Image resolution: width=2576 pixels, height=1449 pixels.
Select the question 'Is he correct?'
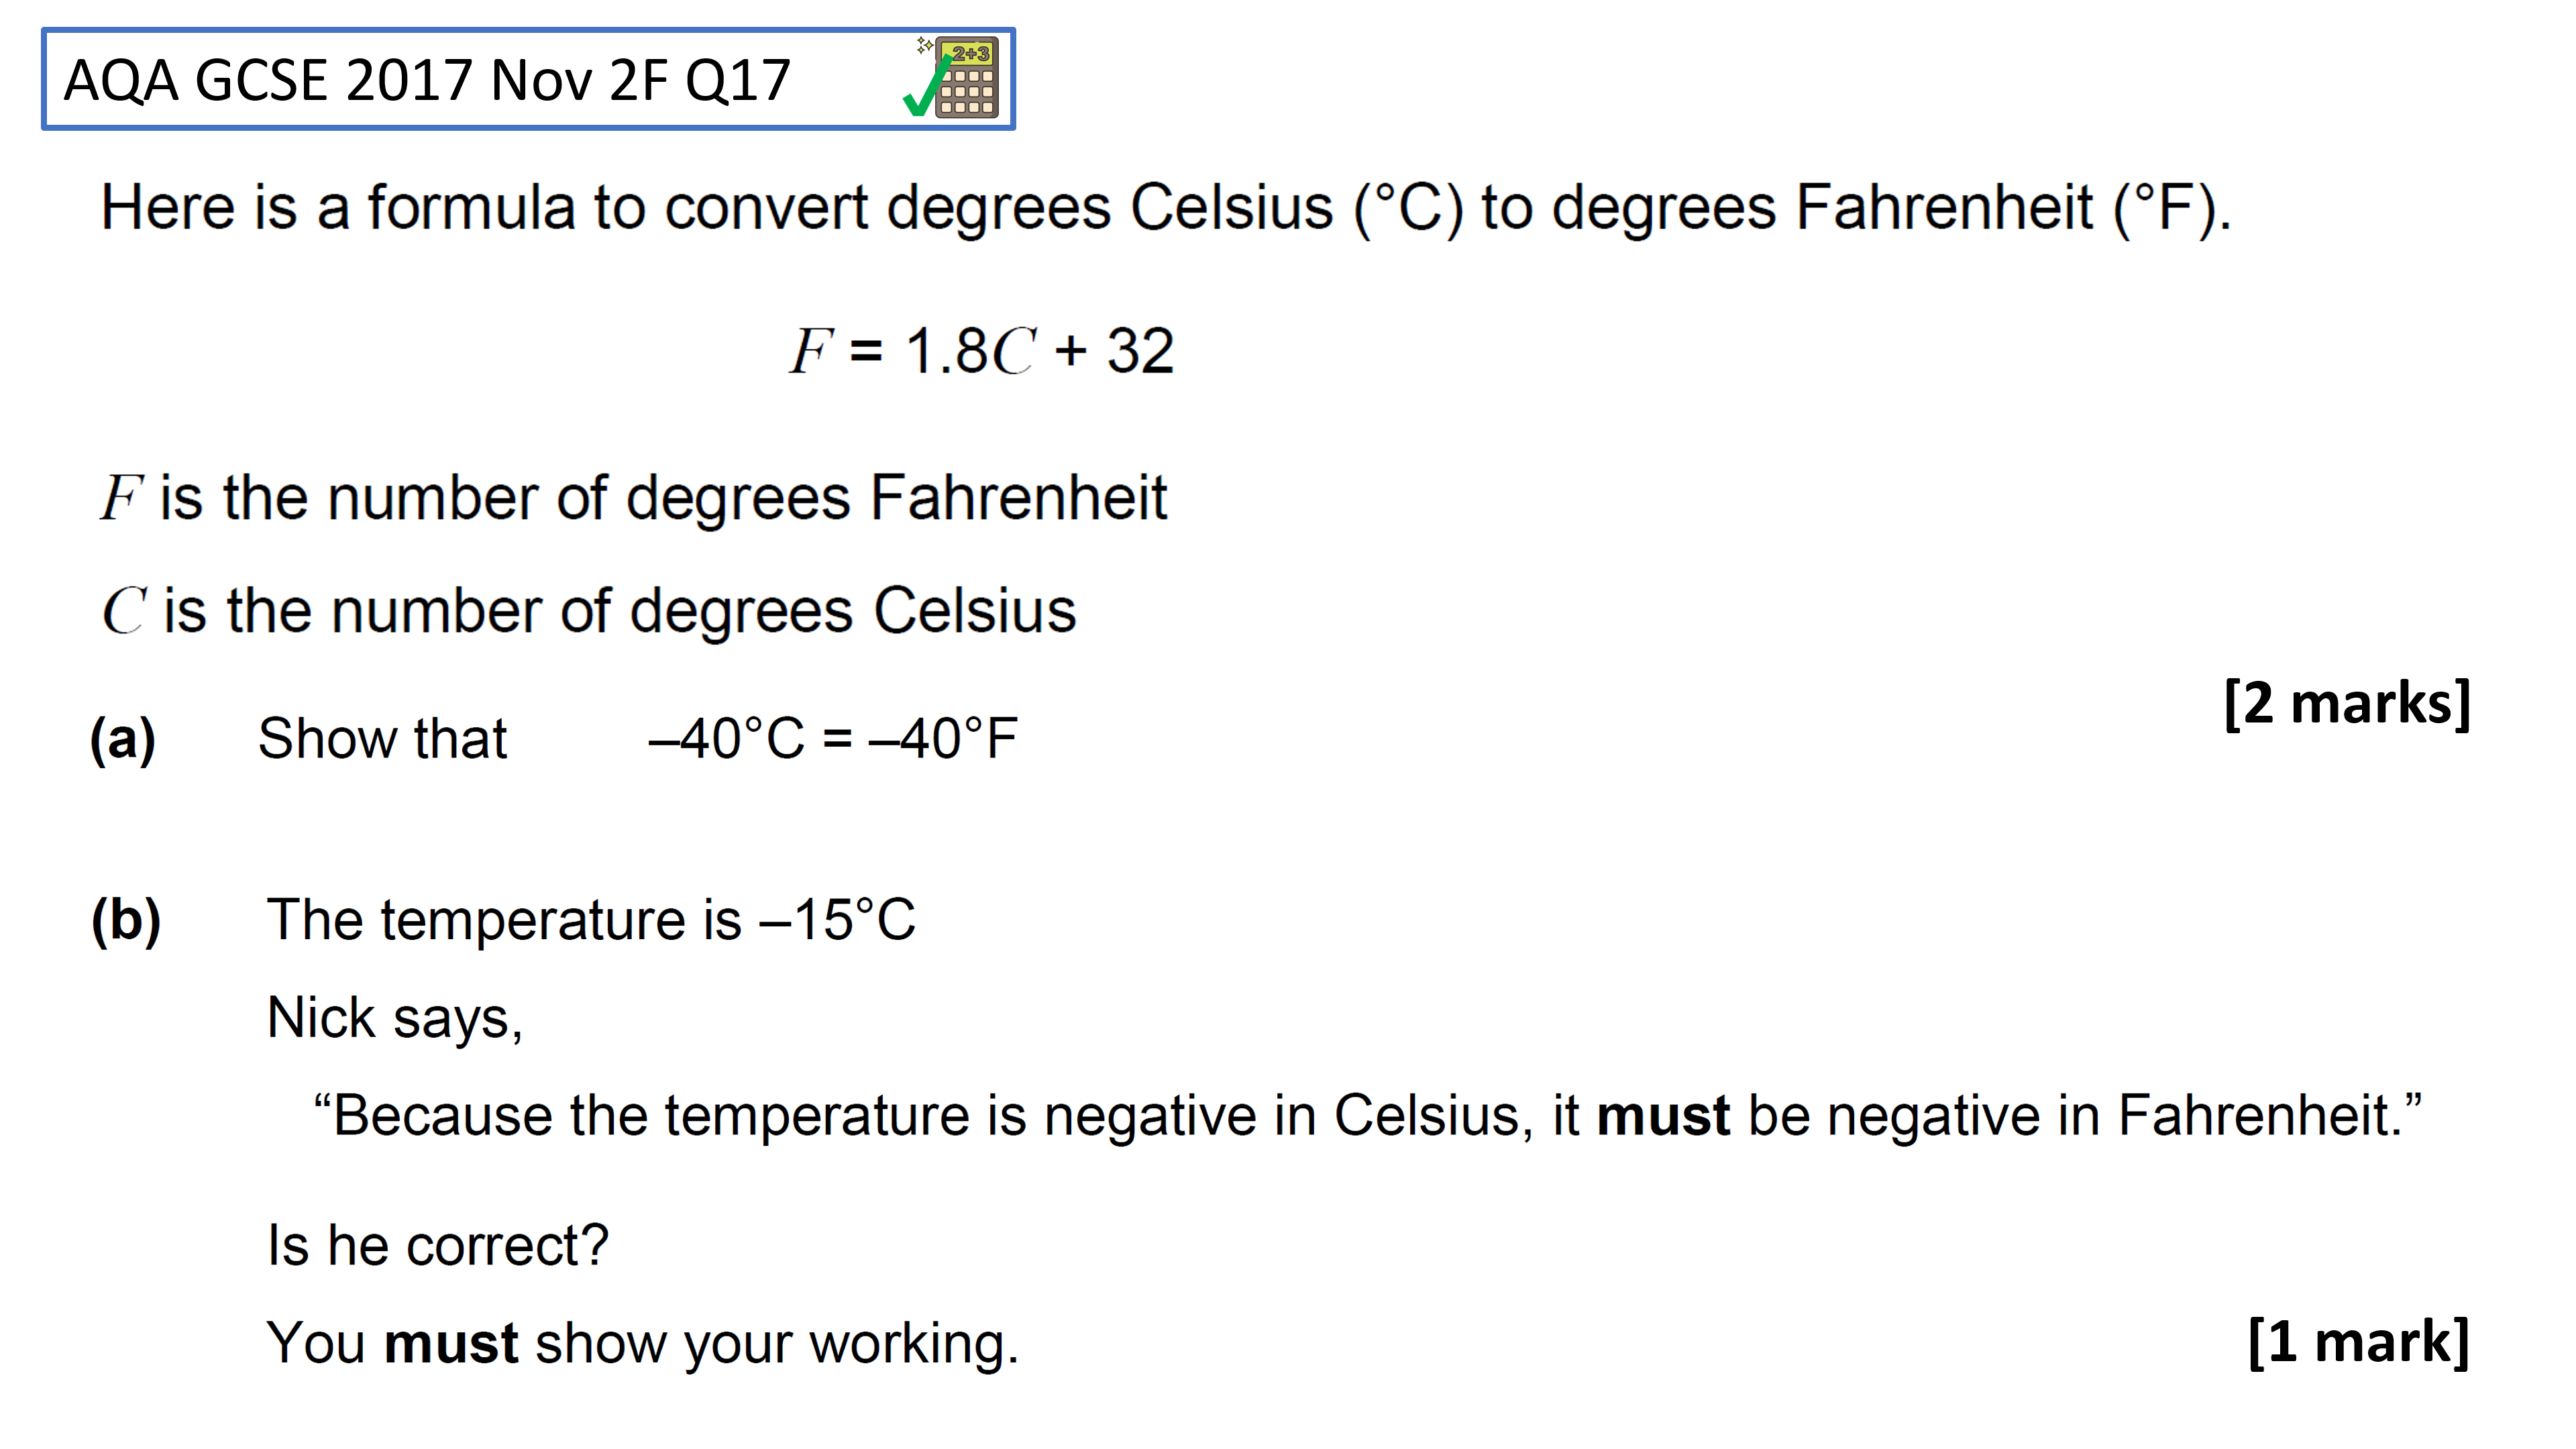click(x=438, y=1246)
